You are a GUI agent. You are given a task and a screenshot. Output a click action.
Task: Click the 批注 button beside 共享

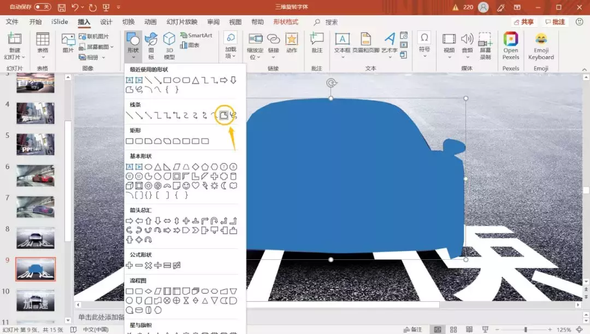tap(555, 22)
